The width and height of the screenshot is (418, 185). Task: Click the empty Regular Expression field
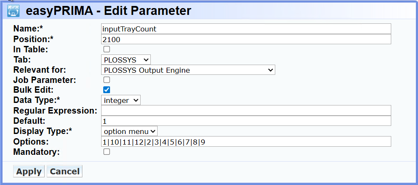click(x=246, y=111)
